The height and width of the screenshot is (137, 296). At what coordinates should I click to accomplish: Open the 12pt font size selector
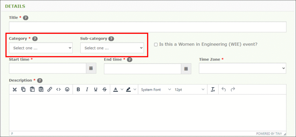pyautogui.click(x=189, y=89)
